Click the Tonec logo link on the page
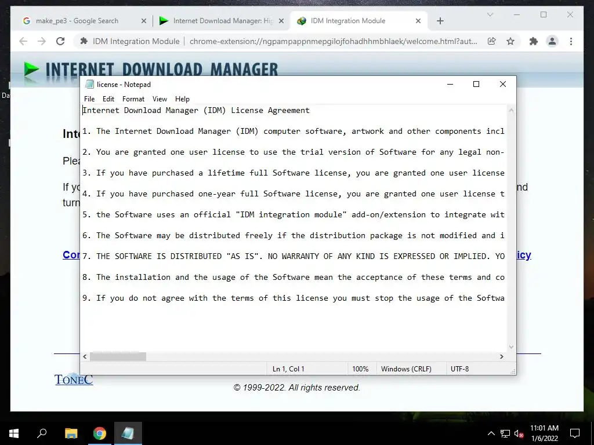The height and width of the screenshot is (445, 594). coord(74,379)
